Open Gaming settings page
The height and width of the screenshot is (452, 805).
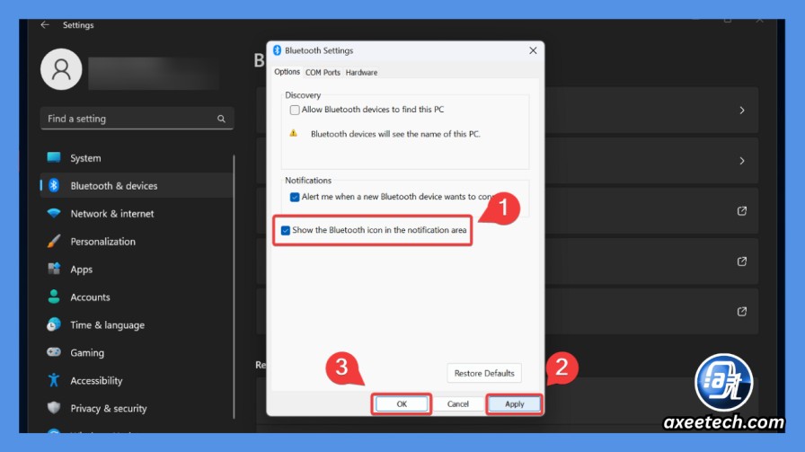point(137,352)
